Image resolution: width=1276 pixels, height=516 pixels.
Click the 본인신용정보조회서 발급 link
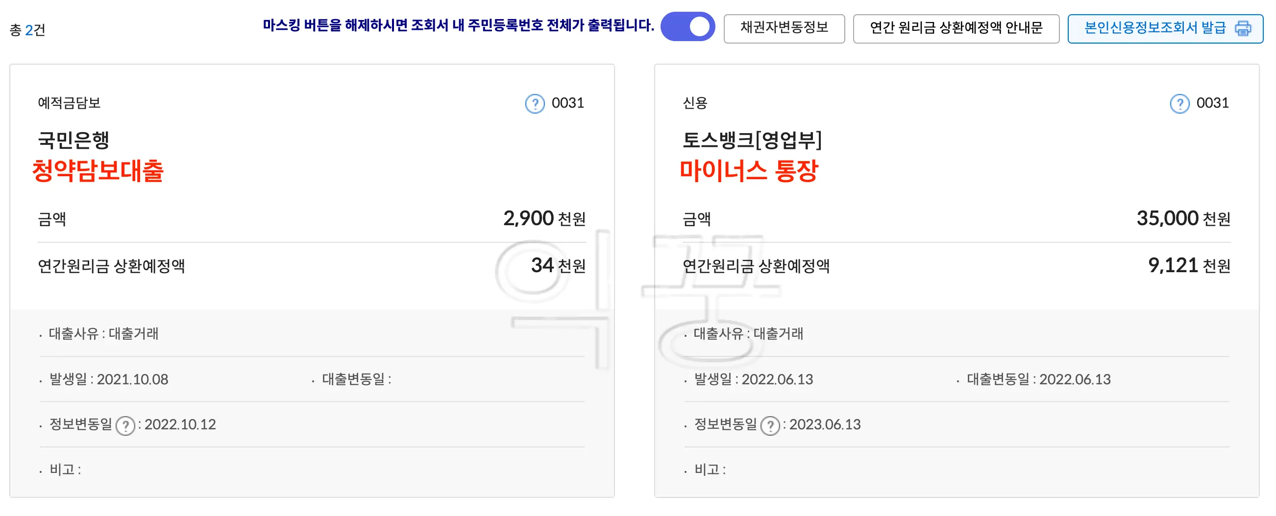click(x=1154, y=29)
